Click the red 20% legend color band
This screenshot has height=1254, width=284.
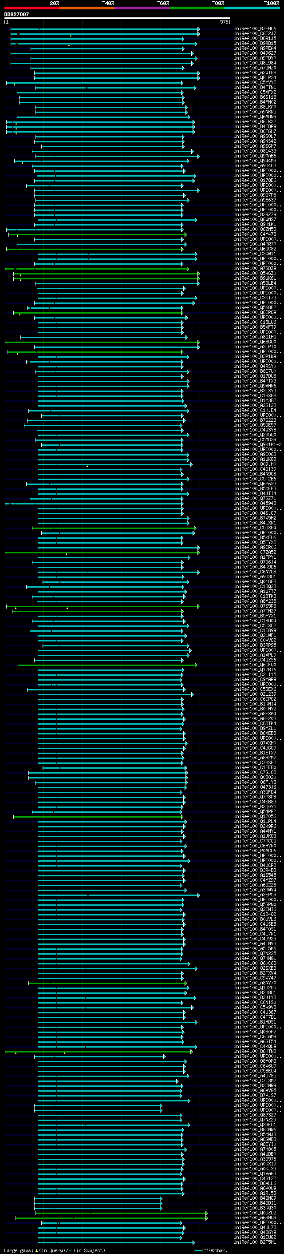coord(32,8)
